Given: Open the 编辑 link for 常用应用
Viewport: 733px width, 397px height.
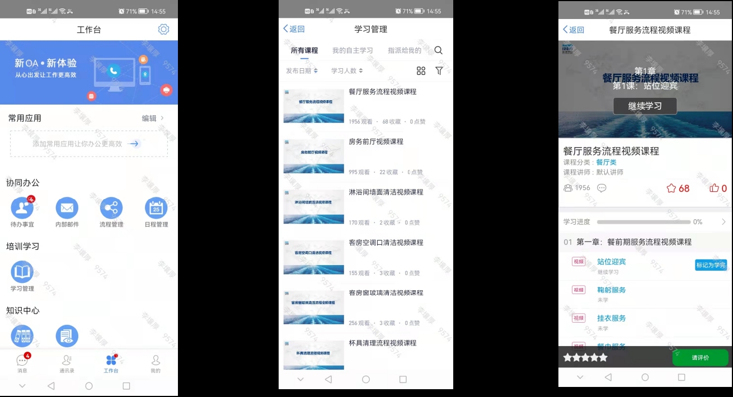Looking at the screenshot, I should [x=153, y=119].
